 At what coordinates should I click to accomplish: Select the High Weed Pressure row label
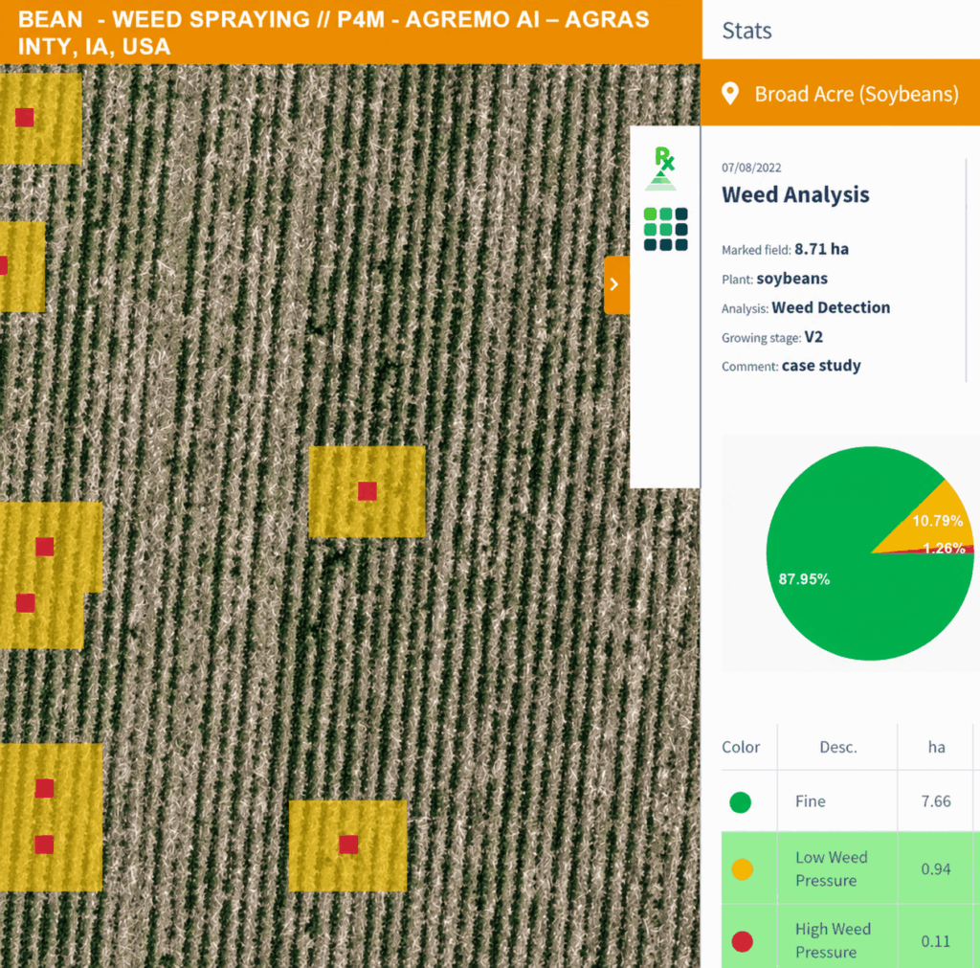coord(833,940)
